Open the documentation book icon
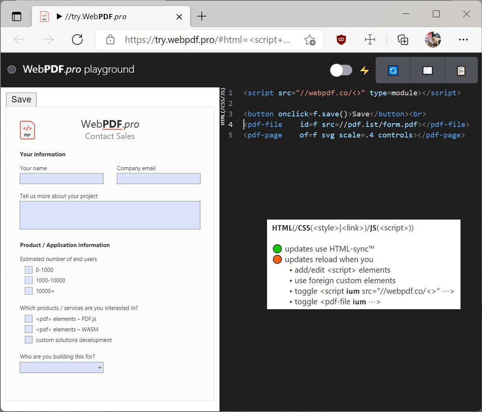This screenshot has width=482, height=412. (427, 70)
